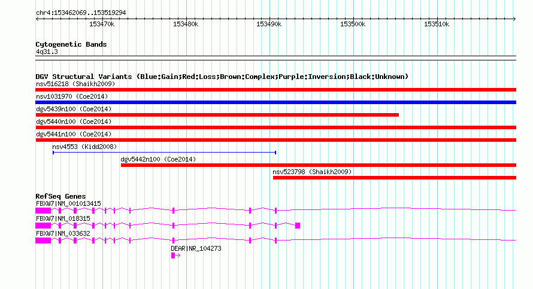Click the nsv516218 (Shaikh2009) label
Image resolution: width=533 pixels, height=289 pixels.
[x=75, y=84]
